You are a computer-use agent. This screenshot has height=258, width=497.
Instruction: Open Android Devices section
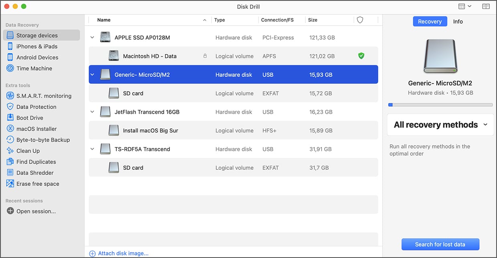(x=37, y=57)
